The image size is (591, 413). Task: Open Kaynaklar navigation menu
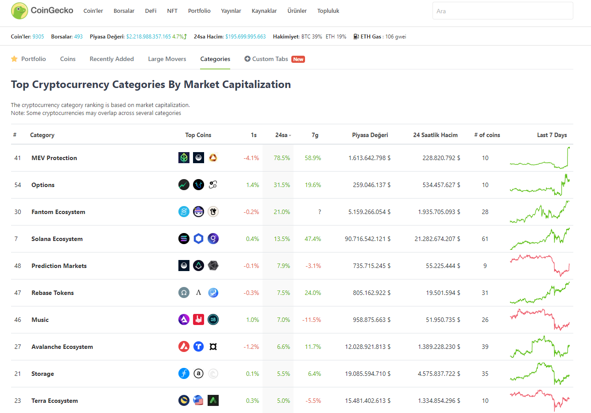click(264, 11)
